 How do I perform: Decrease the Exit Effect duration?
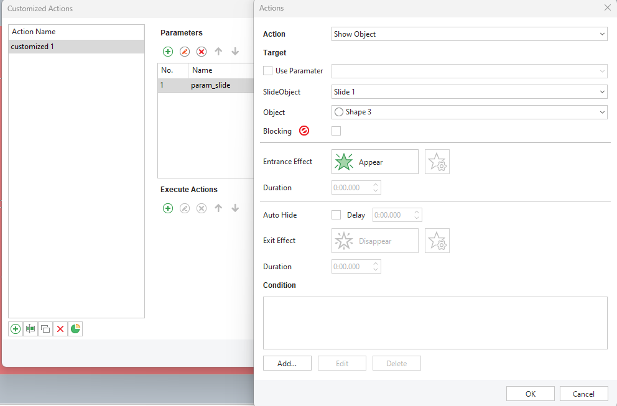tap(376, 269)
